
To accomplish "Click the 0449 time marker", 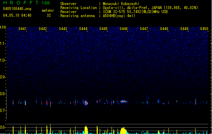I will click(x=184, y=29).
